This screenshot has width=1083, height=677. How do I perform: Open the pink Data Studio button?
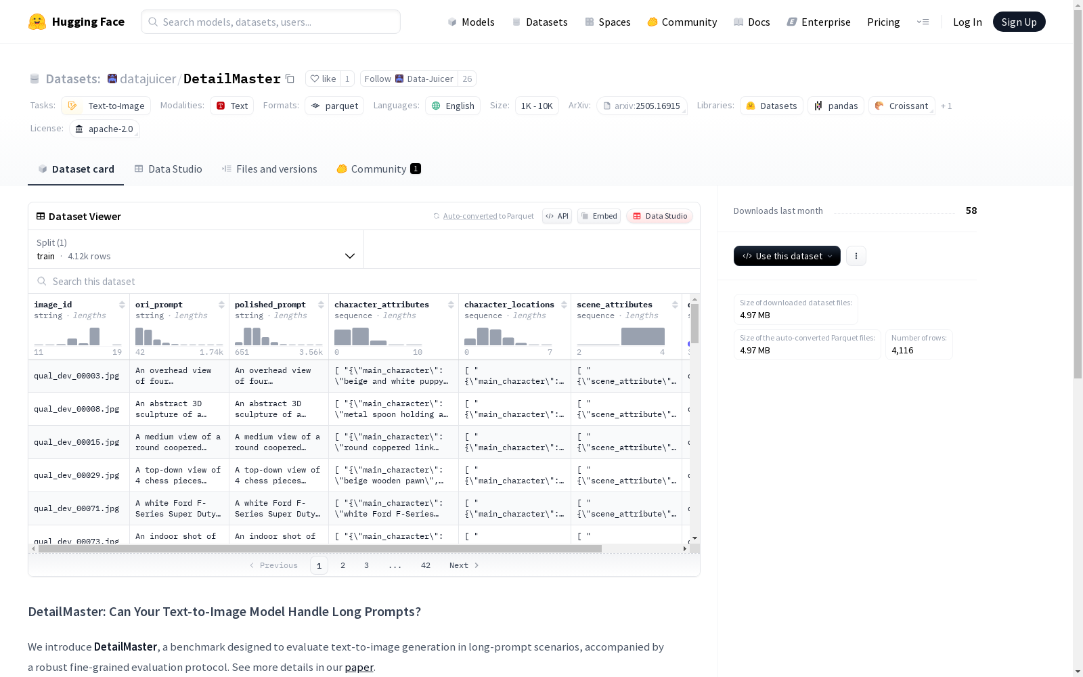click(659, 216)
